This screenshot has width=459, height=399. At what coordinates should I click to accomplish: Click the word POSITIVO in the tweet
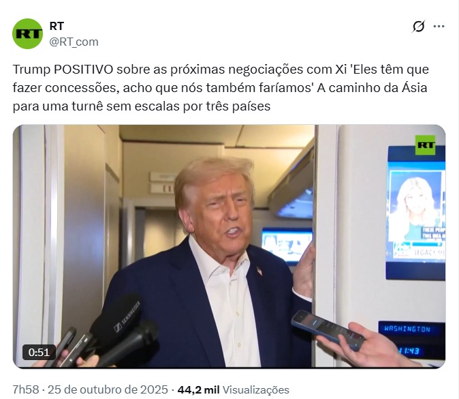84,70
